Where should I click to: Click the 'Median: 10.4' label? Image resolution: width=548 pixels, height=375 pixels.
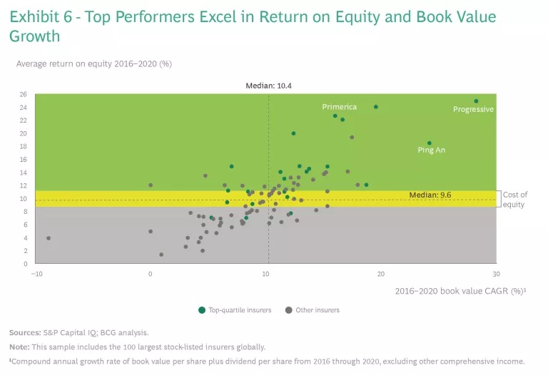tap(268, 86)
